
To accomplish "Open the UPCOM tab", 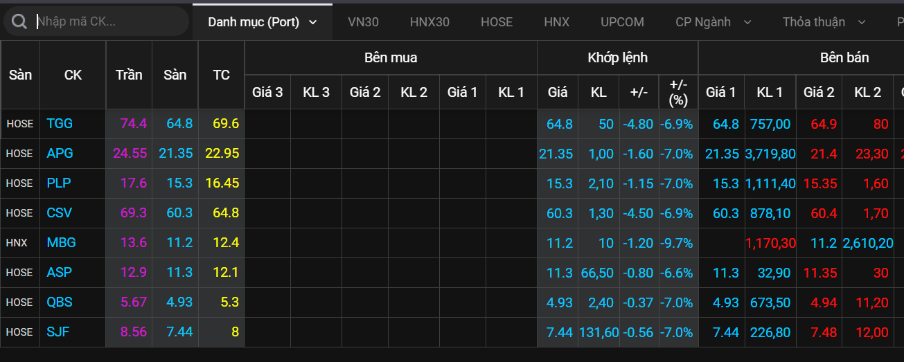I will pos(622,22).
